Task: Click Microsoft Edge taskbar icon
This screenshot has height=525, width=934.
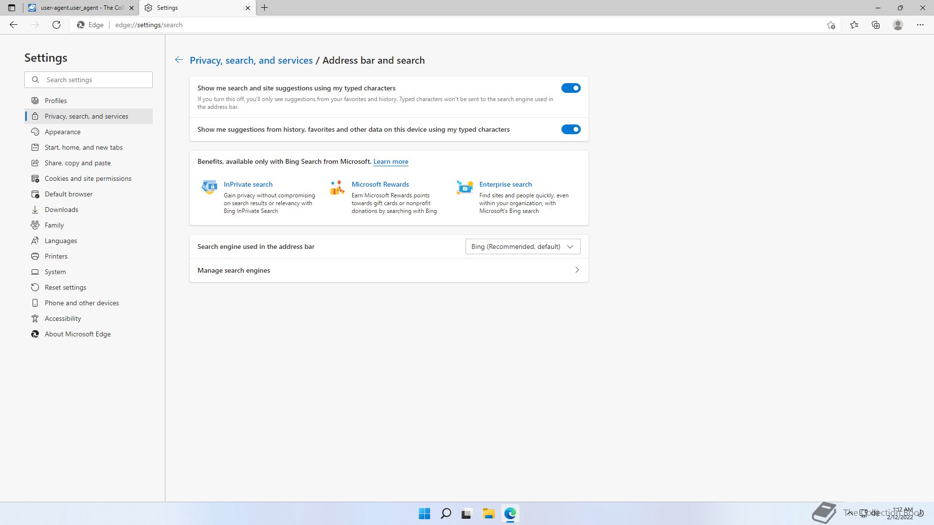Action: click(510, 513)
